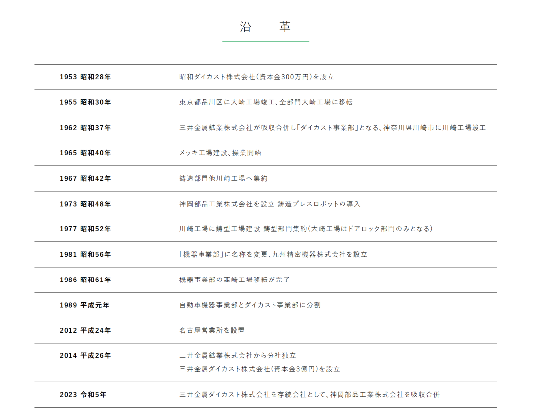Click '鋳造部門他川崎工場へ集約' text
Viewport: 546px width, 420px height.
[223, 179]
